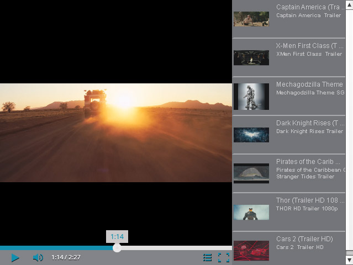The width and height of the screenshot is (353, 265).
Task: Click the 'THOR HD Trailer 1080p' description
Action: (x=307, y=209)
